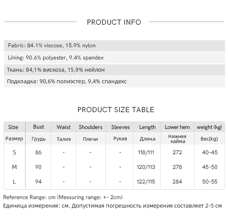Click the Reference Range cm note
This screenshot has width=228, height=217.
click(63, 197)
